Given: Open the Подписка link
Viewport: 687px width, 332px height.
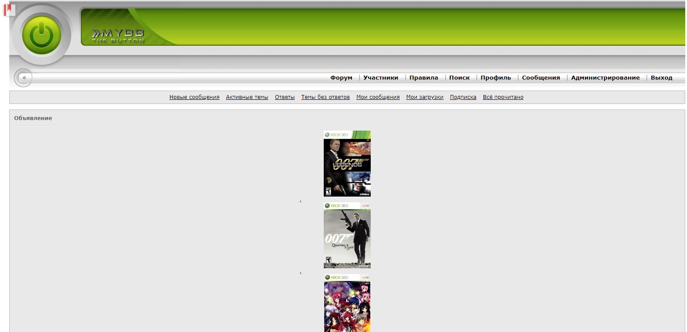Looking at the screenshot, I should point(463,97).
